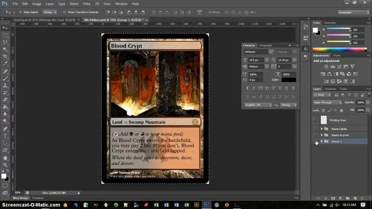This screenshot has width=372, height=209.
Task: Select the Path Selection tool
Action: coord(5,143)
